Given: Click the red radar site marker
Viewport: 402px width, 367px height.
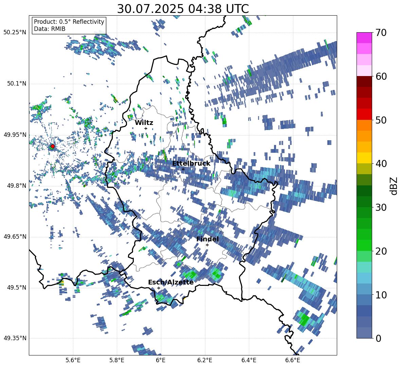Looking at the screenshot, I should (53, 146).
